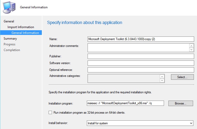Focus the Administrator comments text area
This screenshot has height=129, width=197.
coord(138,48)
